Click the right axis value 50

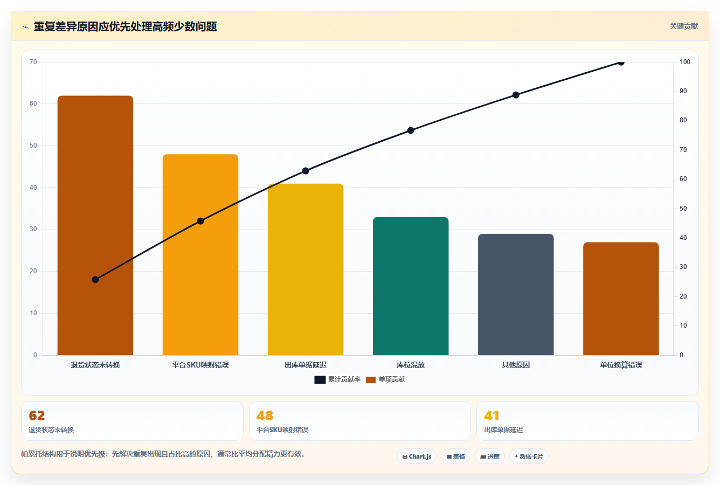pos(683,209)
